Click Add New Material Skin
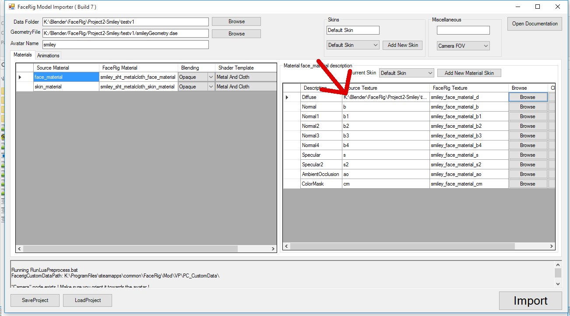This screenshot has width=570, height=316. click(469, 73)
